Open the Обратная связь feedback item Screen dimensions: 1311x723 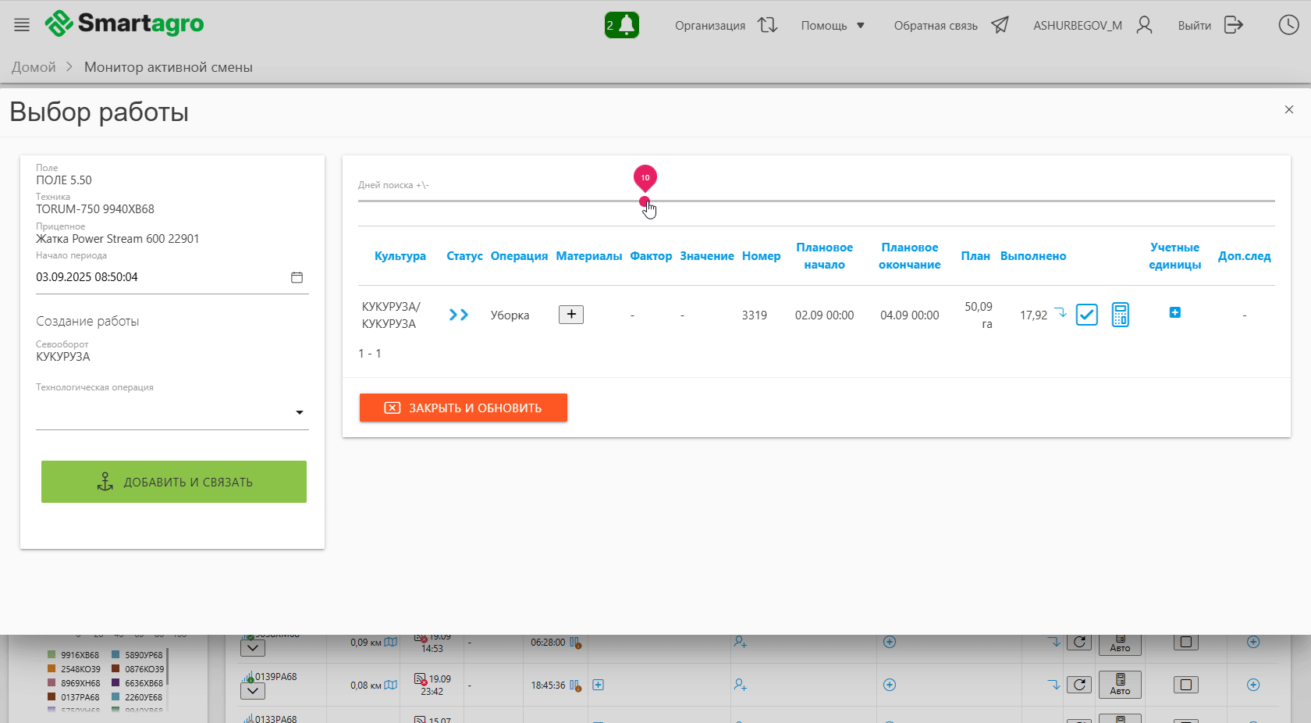point(950,26)
